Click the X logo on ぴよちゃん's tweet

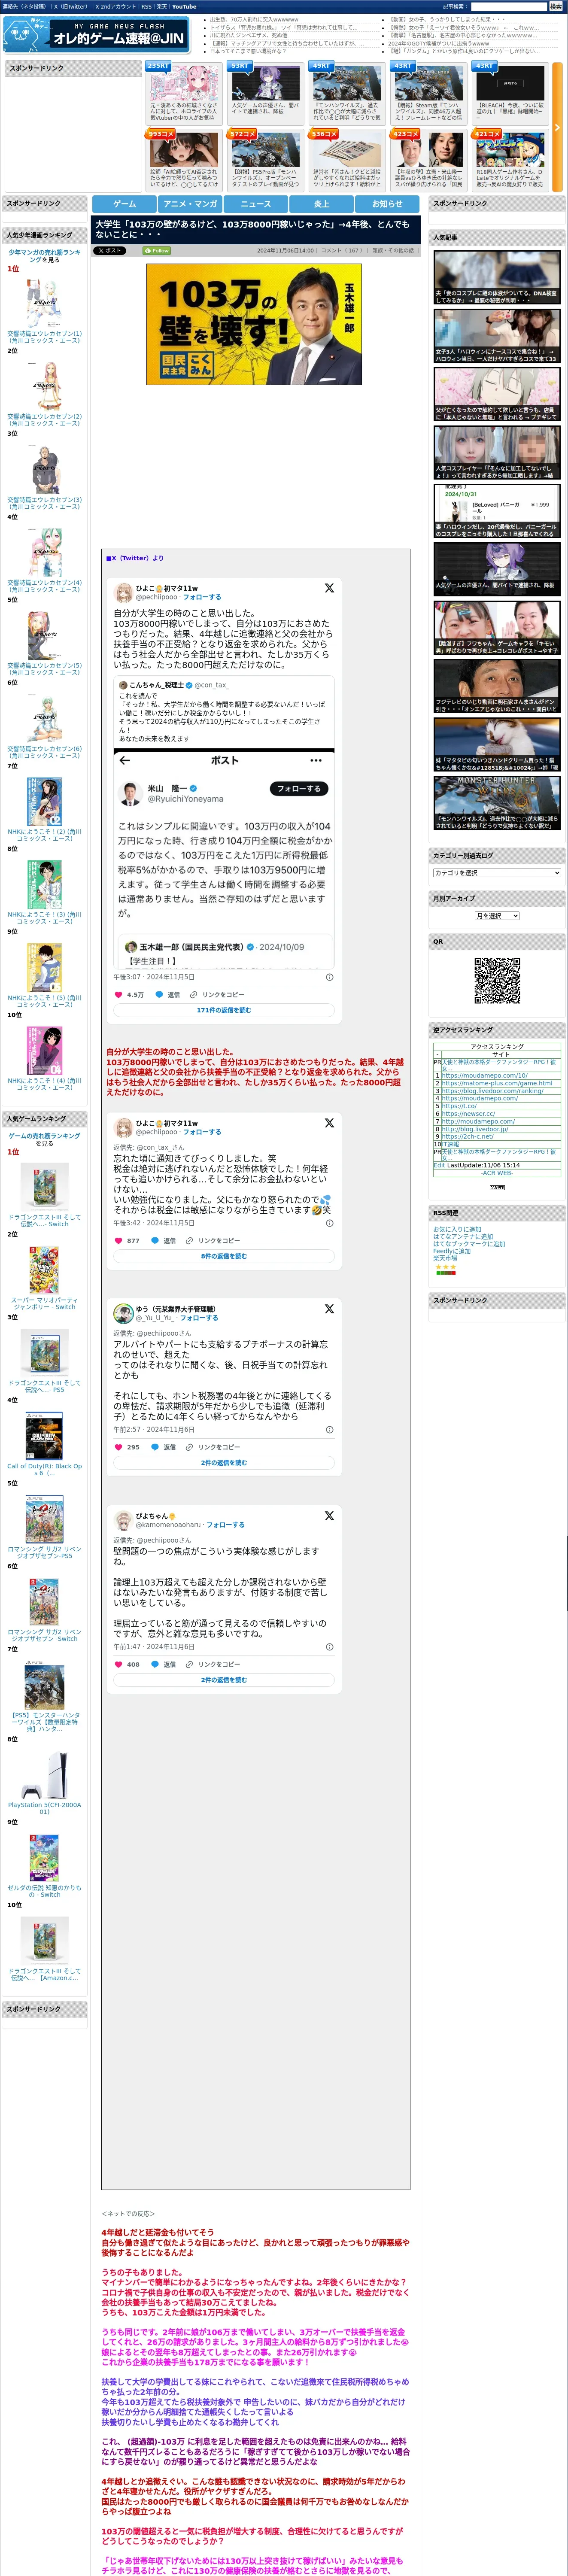pyautogui.click(x=329, y=1516)
